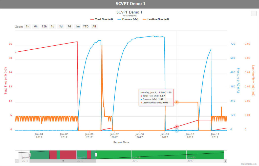
Task: Click the highlighted LastHourFlow orange data point
Action: coord(177,102)
